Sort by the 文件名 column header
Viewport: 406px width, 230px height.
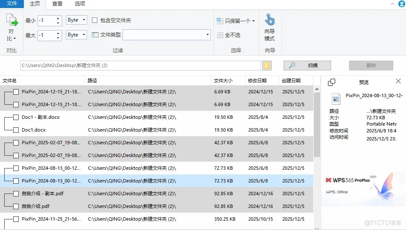coord(43,81)
